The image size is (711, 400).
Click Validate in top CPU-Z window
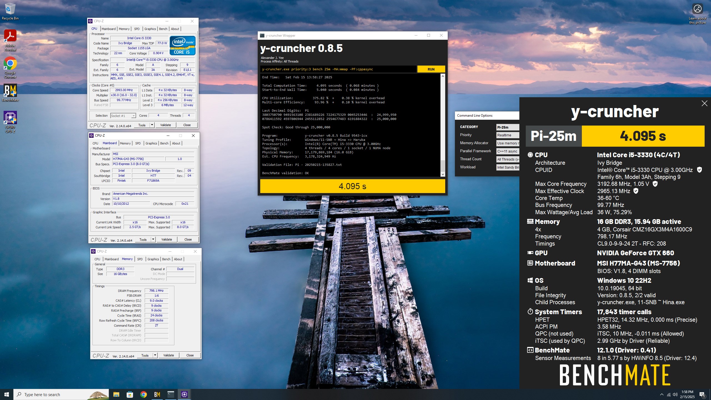point(166,125)
